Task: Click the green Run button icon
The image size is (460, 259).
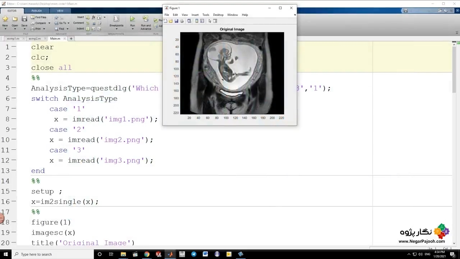Action: 133,19
